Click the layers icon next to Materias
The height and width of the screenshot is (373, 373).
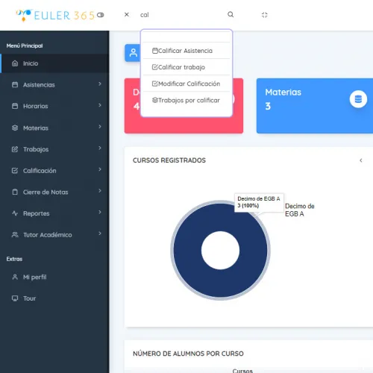pos(15,128)
